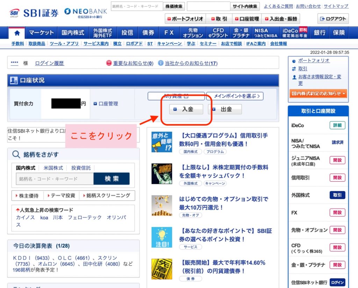Click 外国株式 取引 button
Image resolution: width=358 pixels, height=288 pixels.
pos(337,195)
